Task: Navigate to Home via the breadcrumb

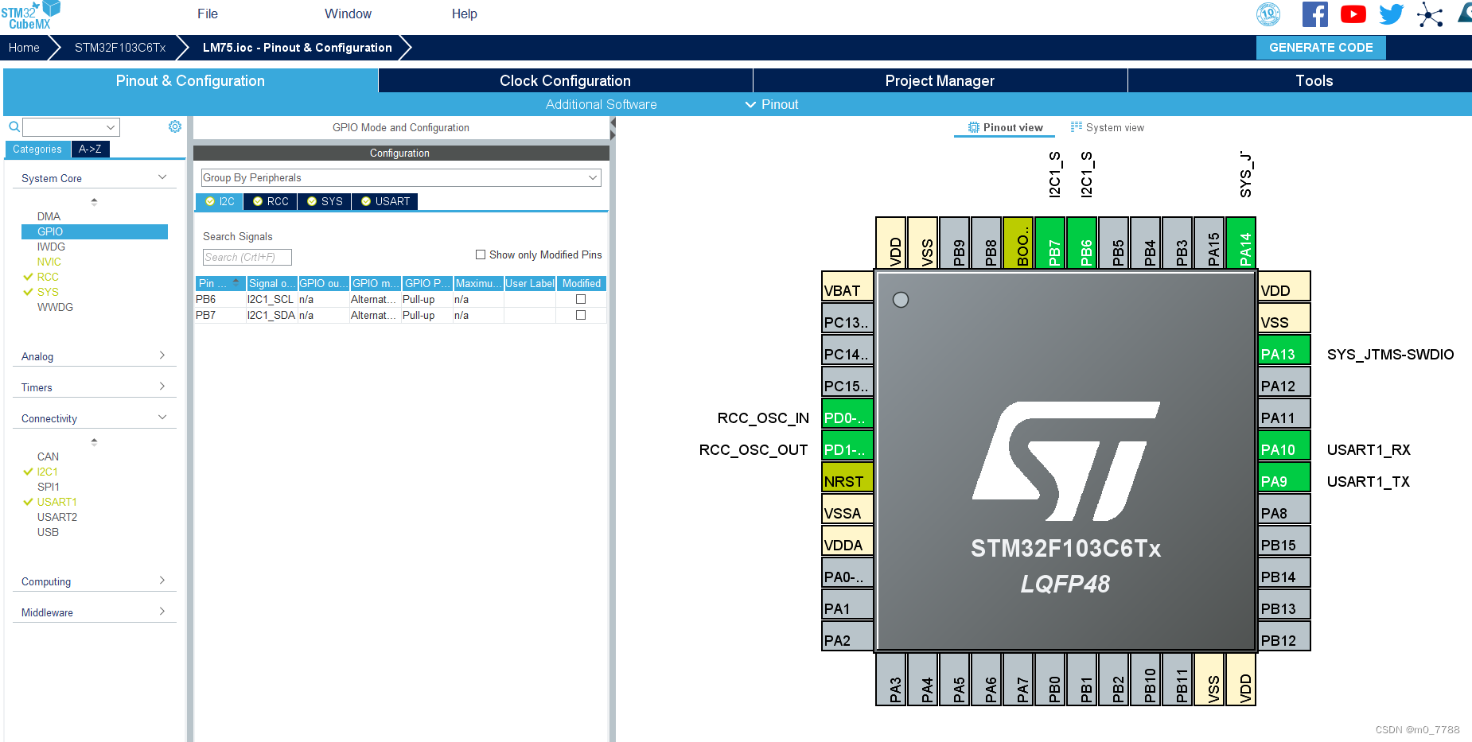Action: 23,47
